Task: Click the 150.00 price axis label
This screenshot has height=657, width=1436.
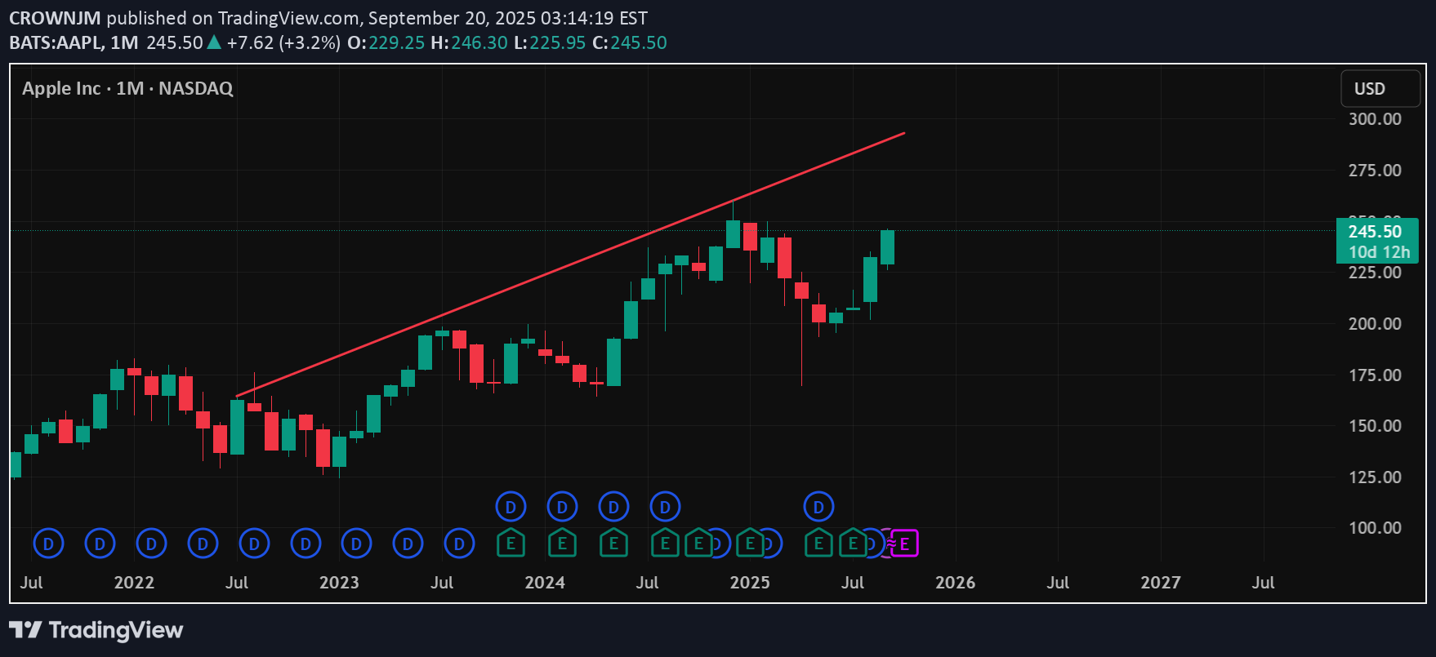Action: pyautogui.click(x=1375, y=426)
